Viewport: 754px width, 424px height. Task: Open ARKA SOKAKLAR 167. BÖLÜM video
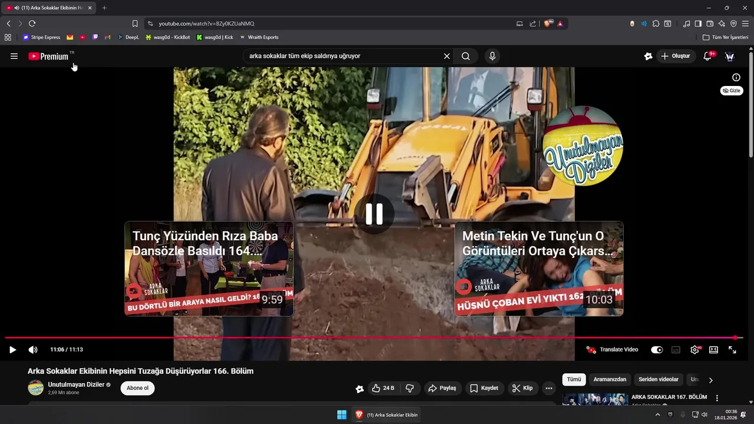(669, 397)
